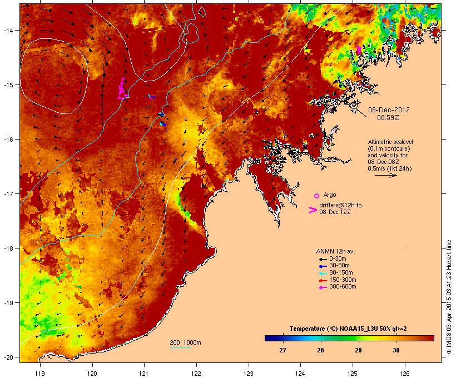This screenshot has height=378, width=456.
Task: Click the 27 color bar tick label
Action: [x=282, y=350]
